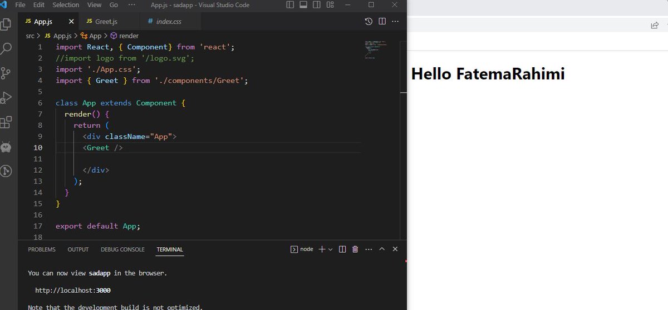
Task: Toggle the bottom panel layout
Action: click(303, 5)
